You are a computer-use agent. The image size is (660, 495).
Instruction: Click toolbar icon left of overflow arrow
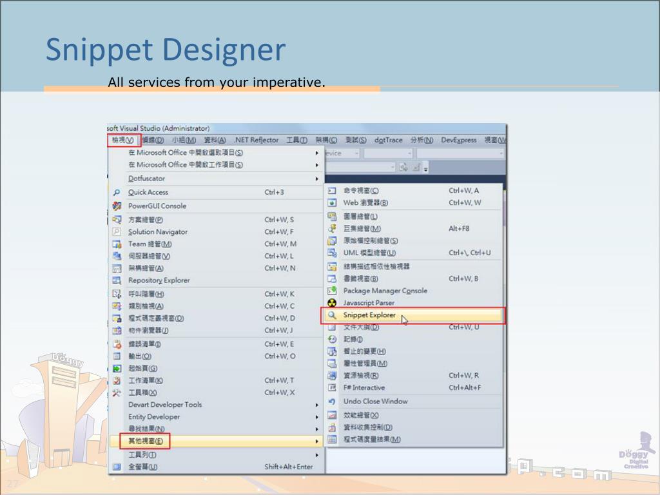coord(416,168)
